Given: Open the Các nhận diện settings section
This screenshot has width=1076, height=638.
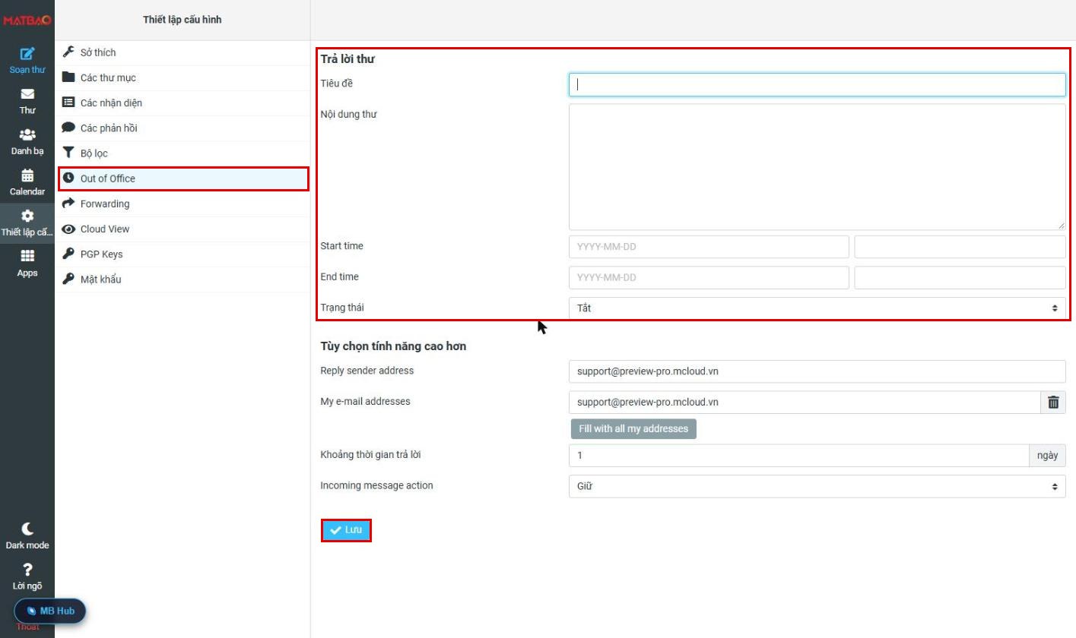Looking at the screenshot, I should [x=183, y=103].
